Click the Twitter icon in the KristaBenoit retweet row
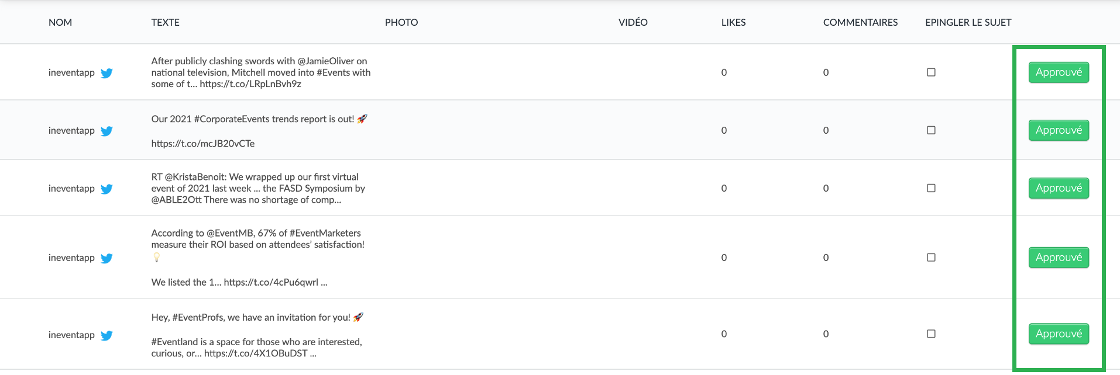This screenshot has width=1120, height=375. (106, 189)
